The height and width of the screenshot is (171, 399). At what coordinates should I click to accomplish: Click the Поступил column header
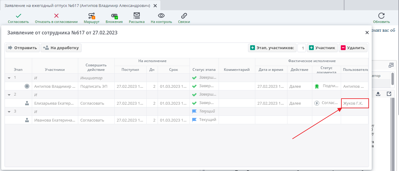130,70
